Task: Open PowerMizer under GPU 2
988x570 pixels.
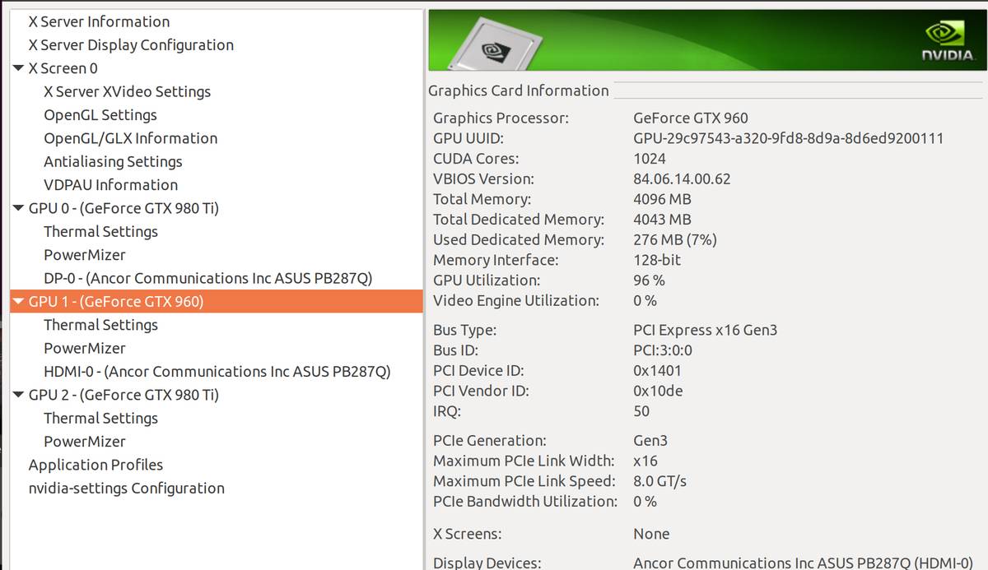Action: click(x=84, y=442)
